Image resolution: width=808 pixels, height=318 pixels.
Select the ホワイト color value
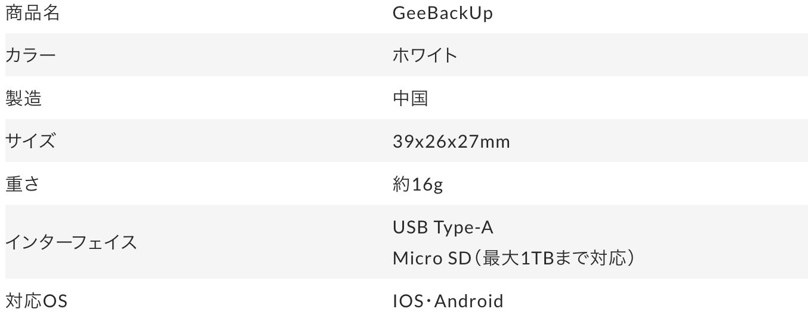click(425, 55)
